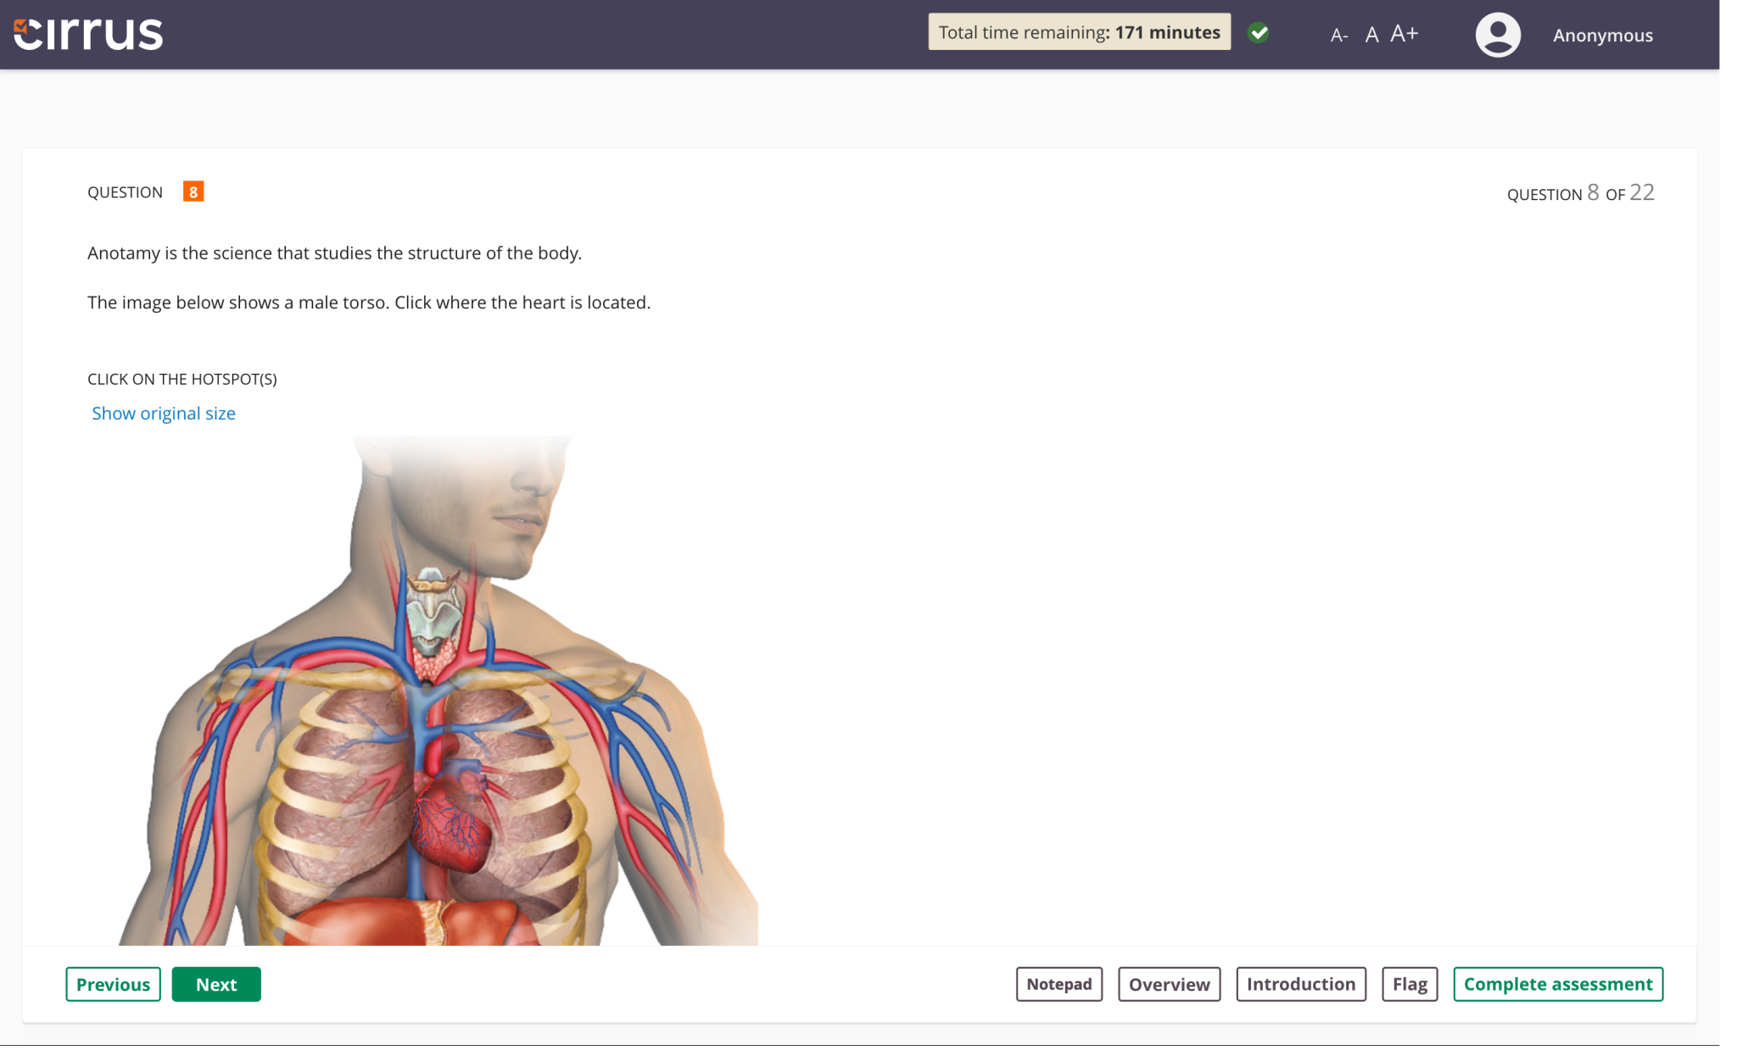Open the user avatar icon

[1498, 35]
